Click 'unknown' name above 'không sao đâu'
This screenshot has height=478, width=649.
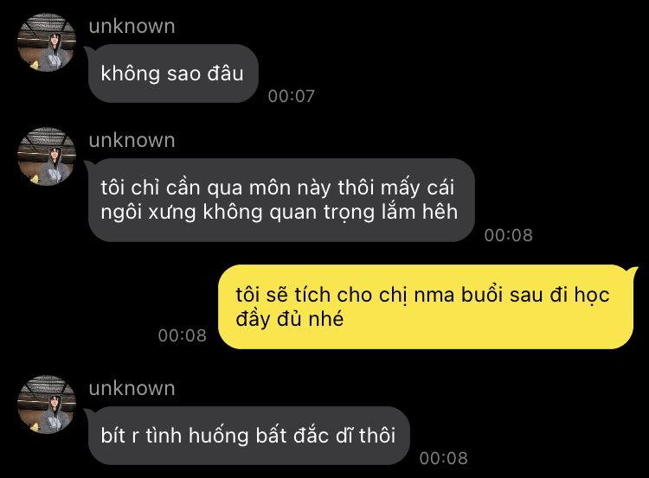132,27
